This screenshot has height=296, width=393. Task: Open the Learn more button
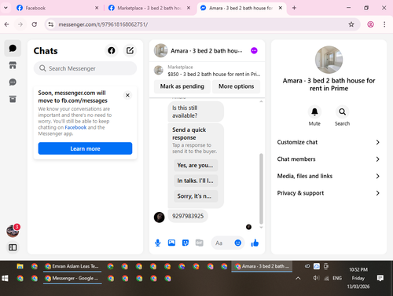point(85,148)
